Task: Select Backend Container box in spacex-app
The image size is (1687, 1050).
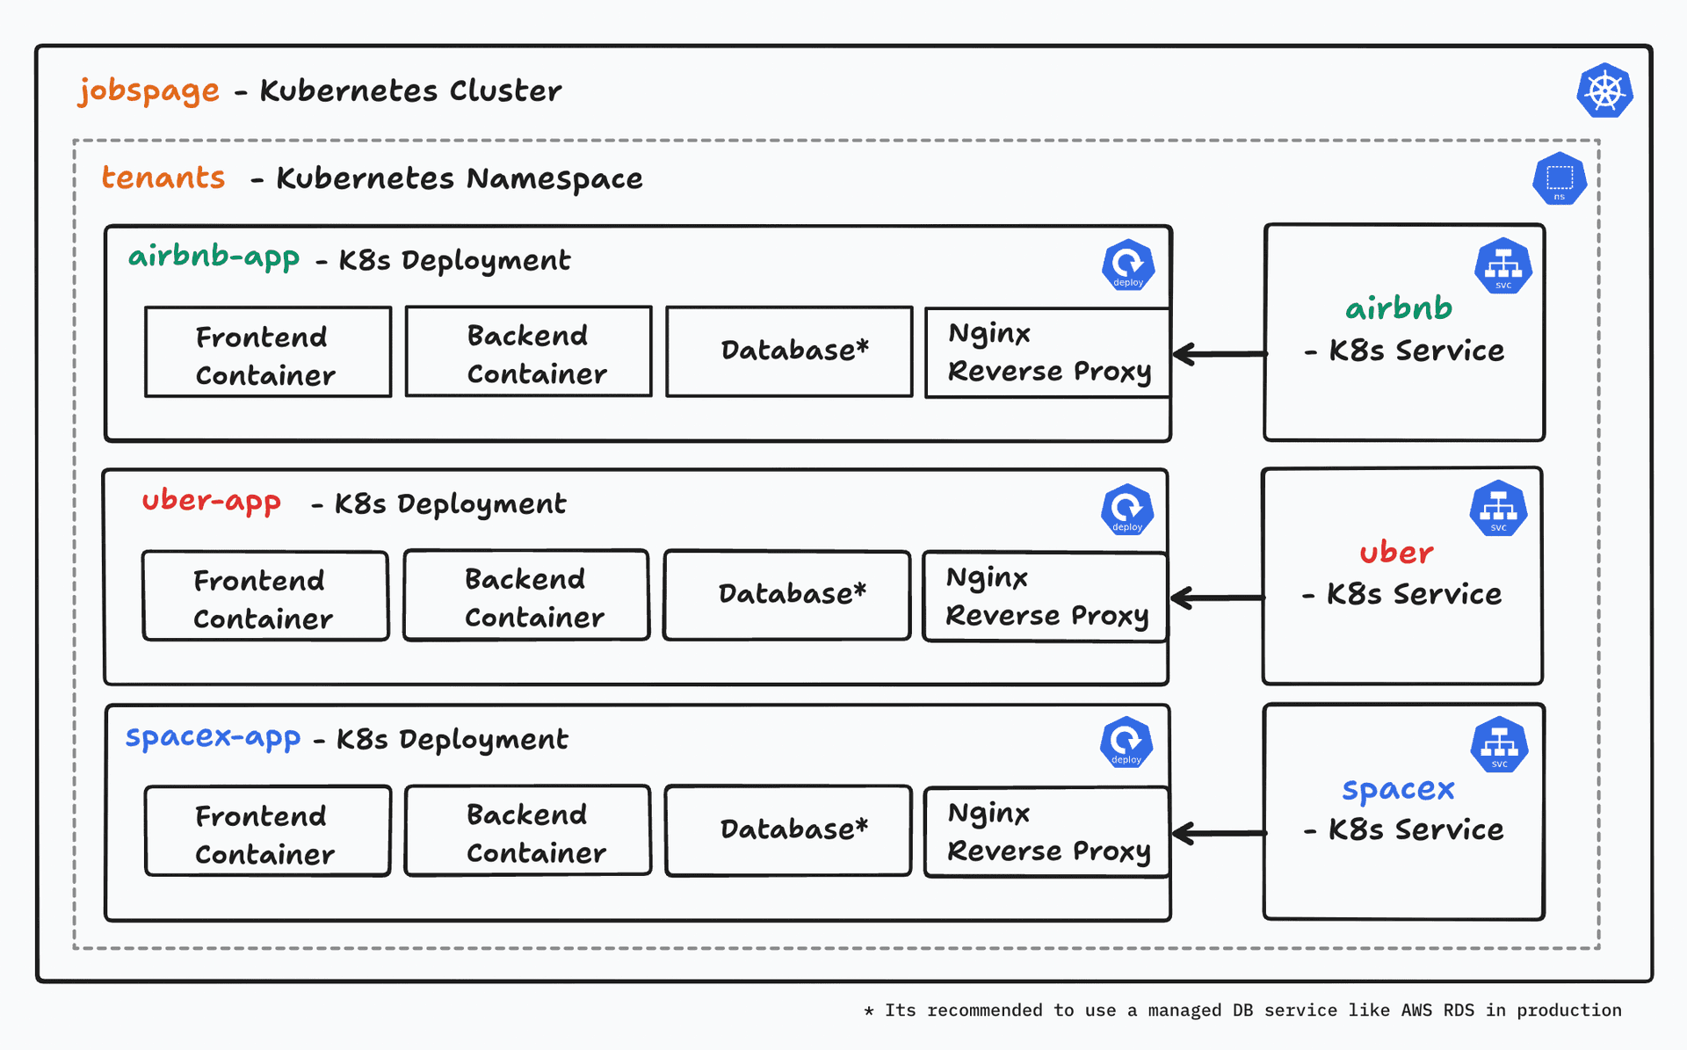Action: pyautogui.click(x=528, y=830)
